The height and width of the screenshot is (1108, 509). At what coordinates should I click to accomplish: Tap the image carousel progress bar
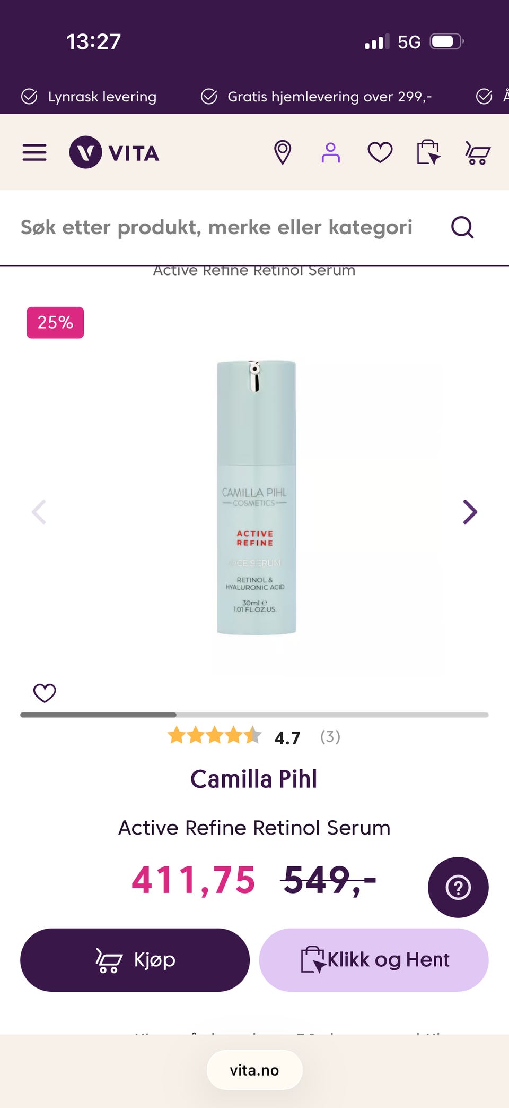(254, 715)
